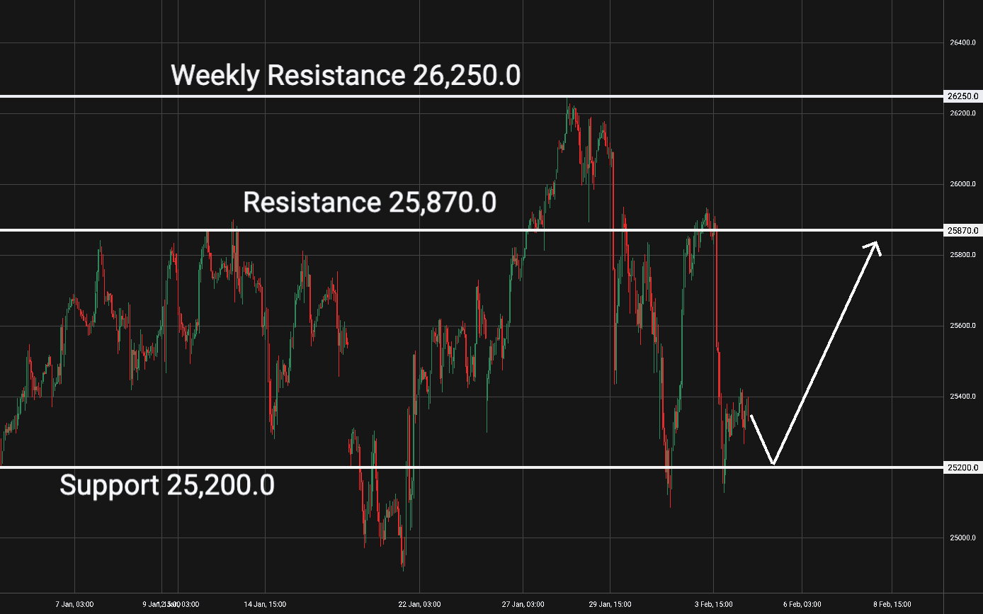983x614 pixels.
Task: Click the 8 Feb, 15:00 time label
Action: pos(891,604)
